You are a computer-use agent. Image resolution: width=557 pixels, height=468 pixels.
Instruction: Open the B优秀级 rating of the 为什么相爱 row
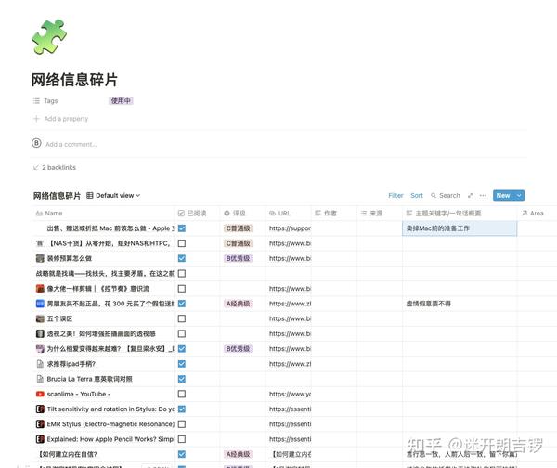(x=238, y=348)
